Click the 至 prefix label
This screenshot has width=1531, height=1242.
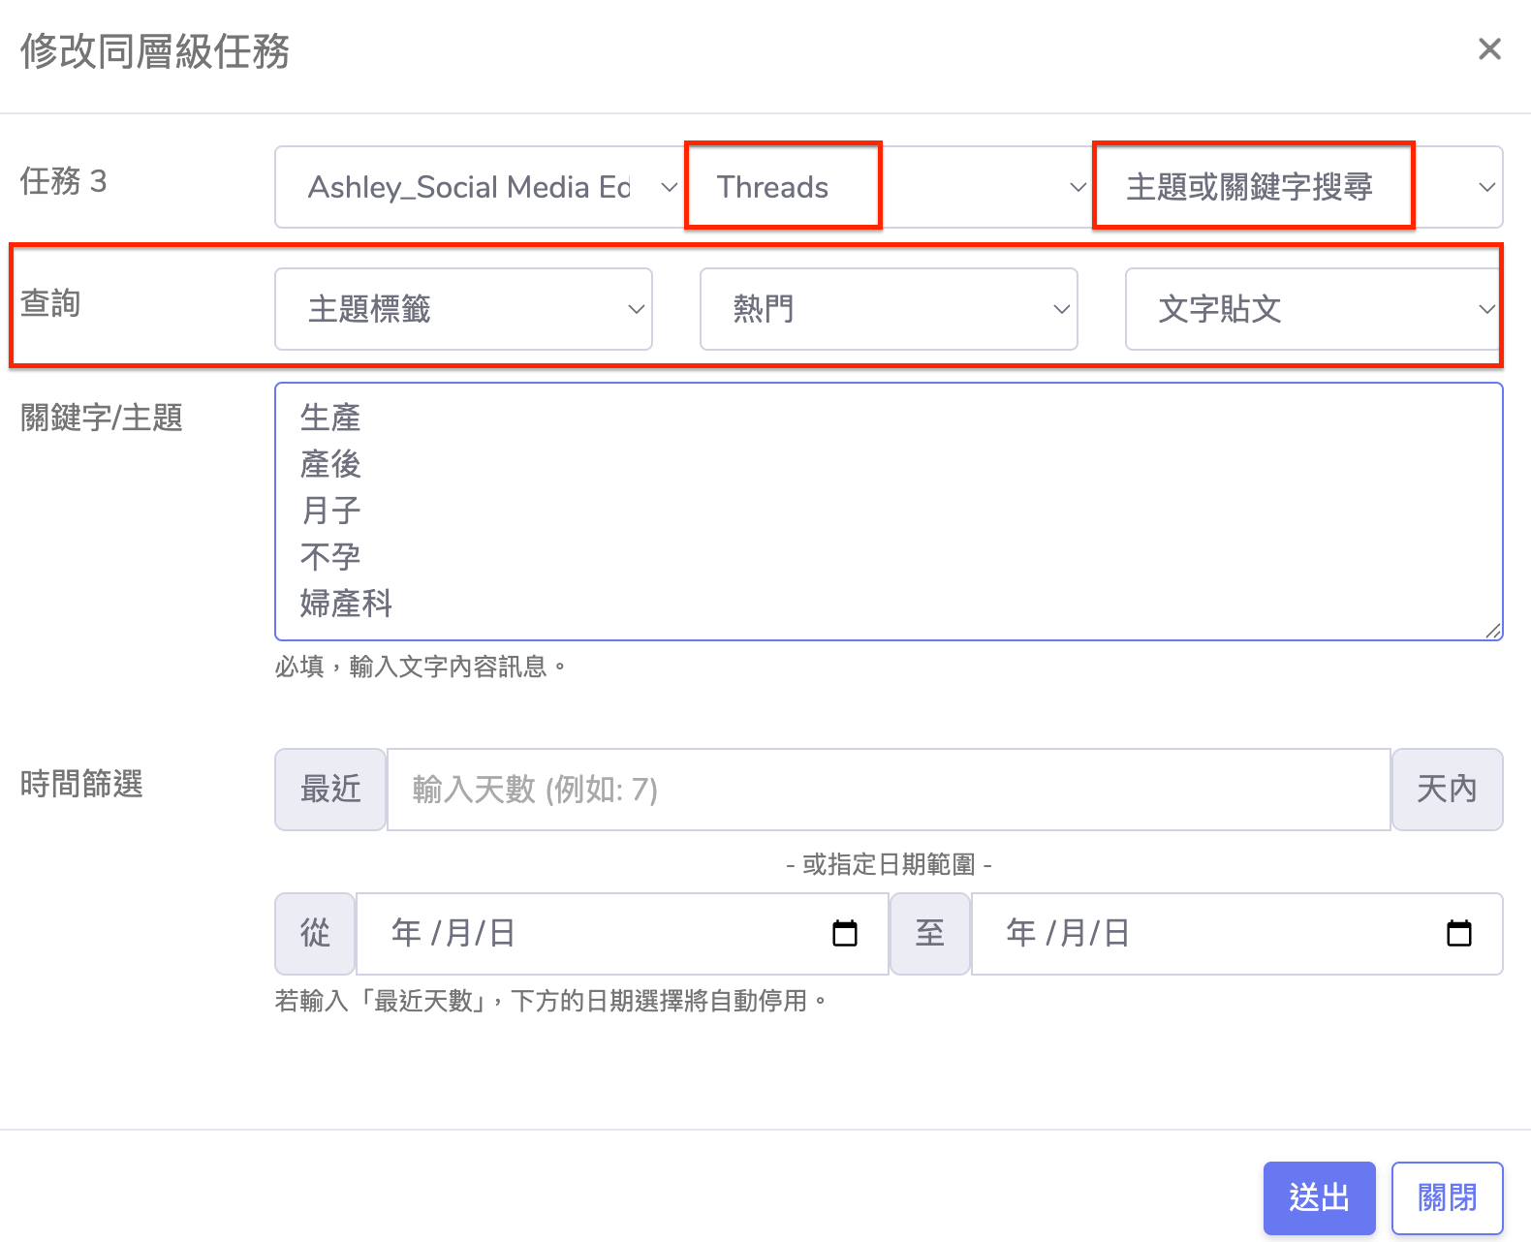coord(930,933)
